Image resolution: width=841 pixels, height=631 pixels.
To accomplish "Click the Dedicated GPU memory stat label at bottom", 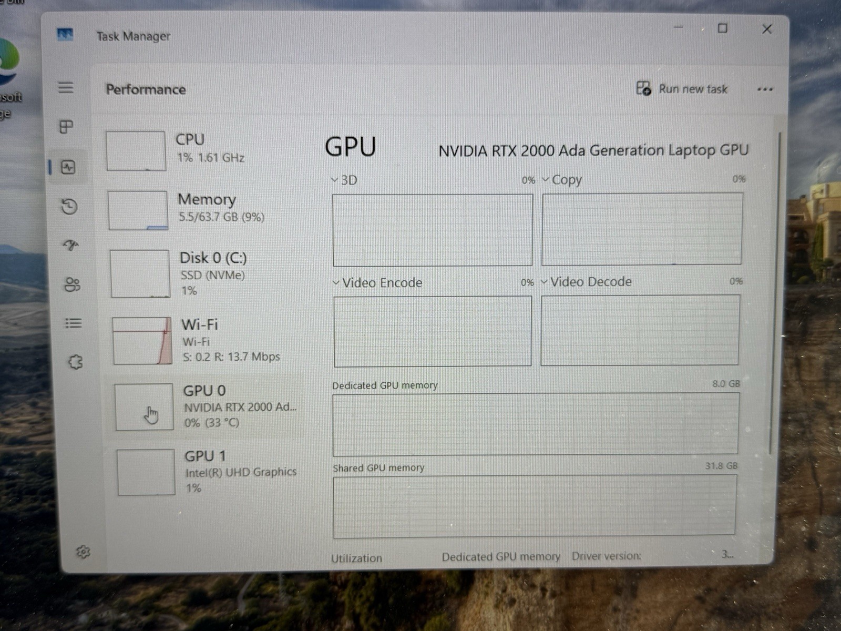I will [501, 556].
